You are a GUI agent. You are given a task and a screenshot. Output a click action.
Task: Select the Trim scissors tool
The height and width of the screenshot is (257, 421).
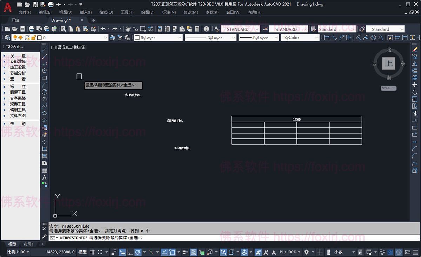[x=415, y=113]
